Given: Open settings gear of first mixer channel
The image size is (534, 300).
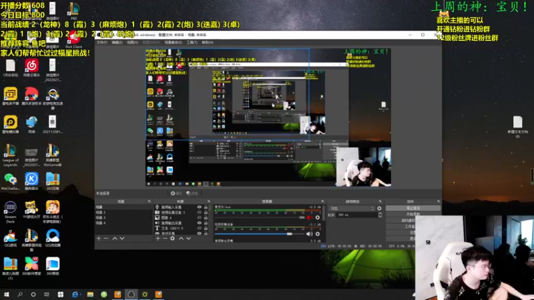Looking at the screenshot, I should pyautogui.click(x=318, y=217).
